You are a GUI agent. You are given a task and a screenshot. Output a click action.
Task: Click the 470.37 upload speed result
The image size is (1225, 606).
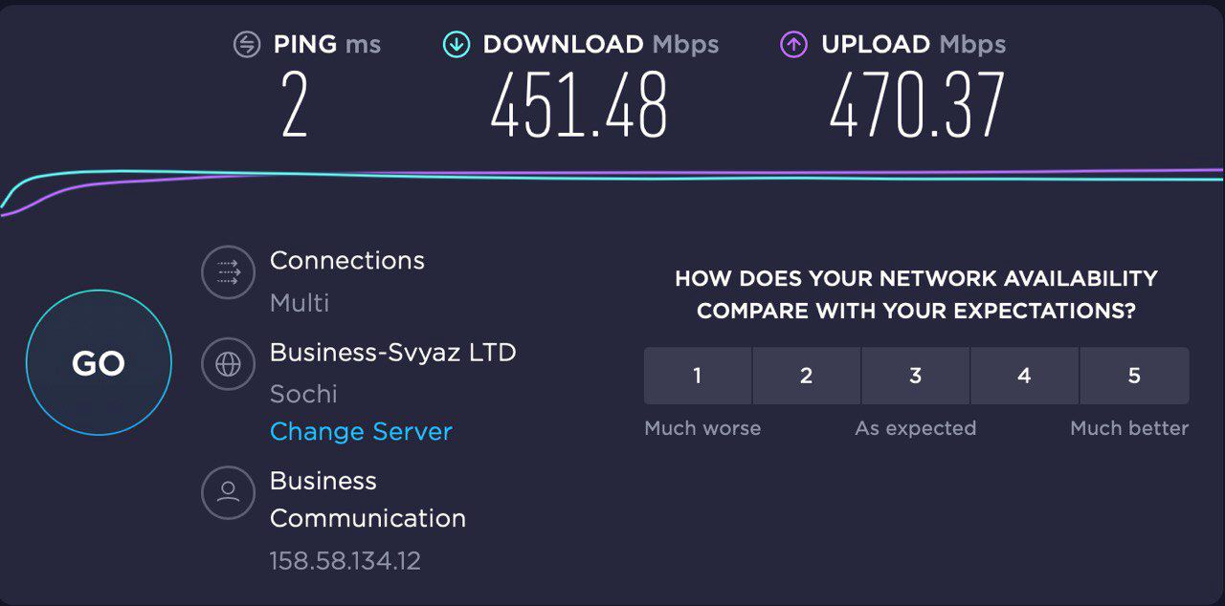click(x=917, y=105)
